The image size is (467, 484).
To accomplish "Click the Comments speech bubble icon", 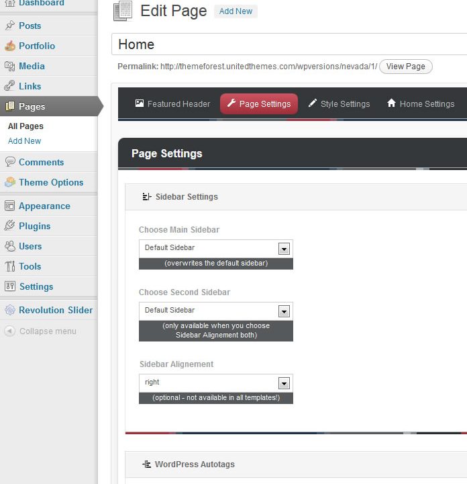I will 9,162.
